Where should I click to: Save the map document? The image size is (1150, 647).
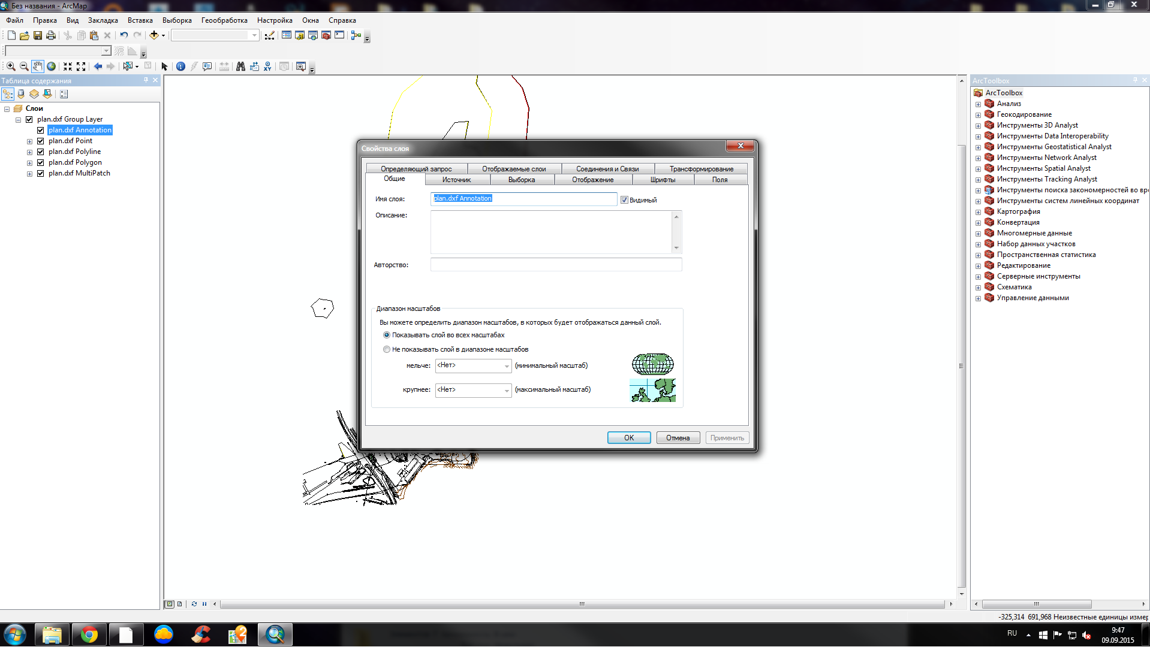click(38, 35)
